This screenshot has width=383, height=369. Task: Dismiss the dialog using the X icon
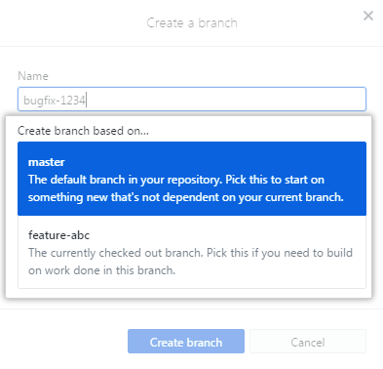point(368,16)
